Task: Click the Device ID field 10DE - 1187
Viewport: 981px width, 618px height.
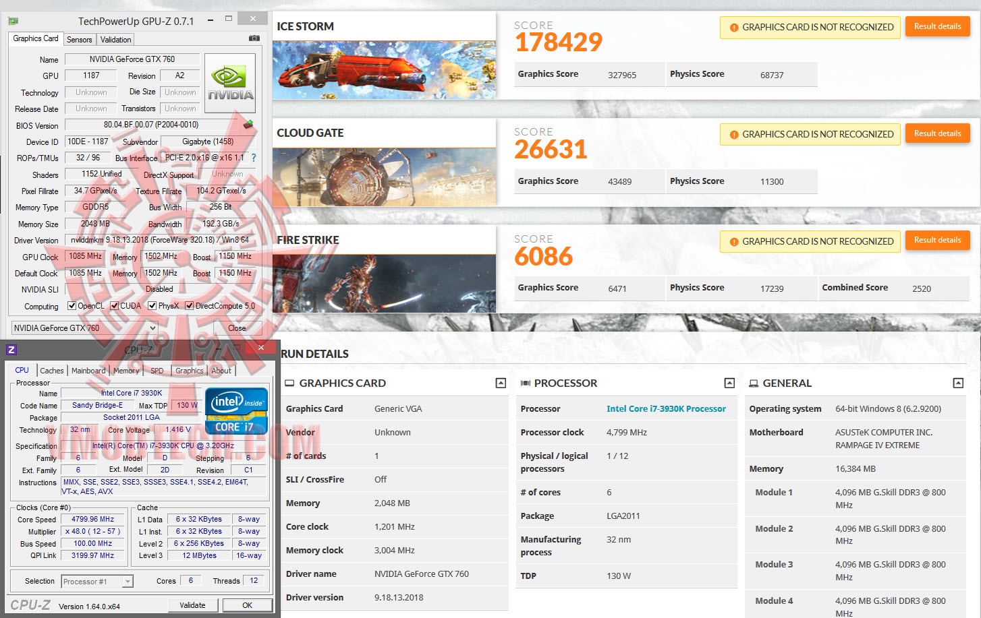Action: pos(88,142)
